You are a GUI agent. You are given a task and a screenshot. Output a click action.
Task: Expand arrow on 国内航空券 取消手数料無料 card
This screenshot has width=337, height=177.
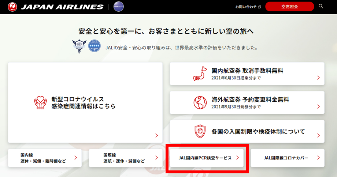coord(319,78)
